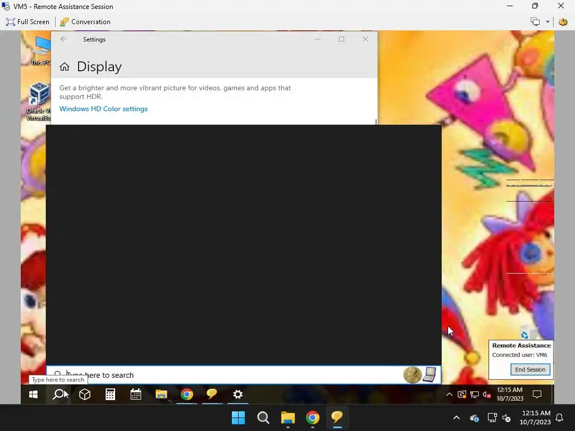Go back using the Settings back arrow
The image size is (575, 431).
(x=63, y=39)
